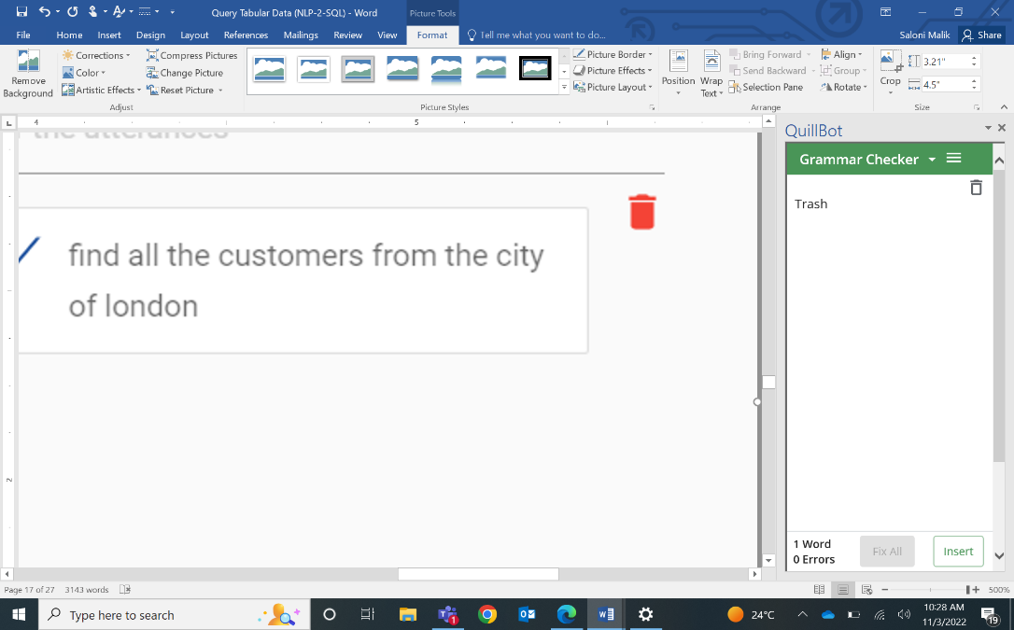Click Compress Pictures in the ribbon
This screenshot has width=1014, height=630.
pos(191,55)
